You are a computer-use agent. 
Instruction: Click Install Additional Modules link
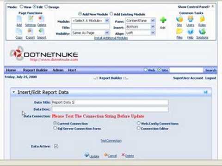tap(111, 38)
